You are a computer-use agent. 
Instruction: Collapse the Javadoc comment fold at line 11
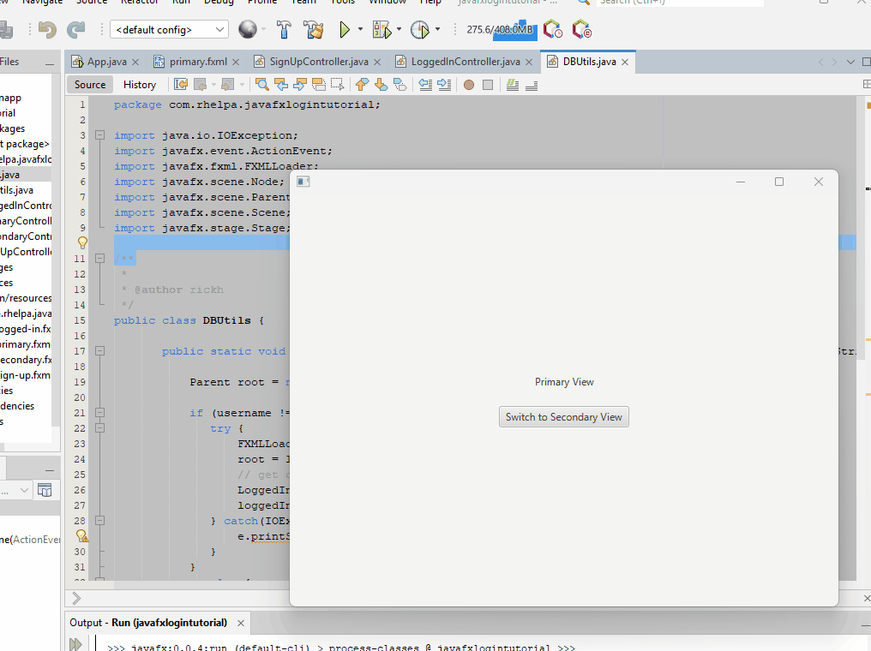(100, 258)
